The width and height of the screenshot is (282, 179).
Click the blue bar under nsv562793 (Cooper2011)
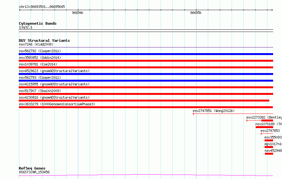[146, 81]
